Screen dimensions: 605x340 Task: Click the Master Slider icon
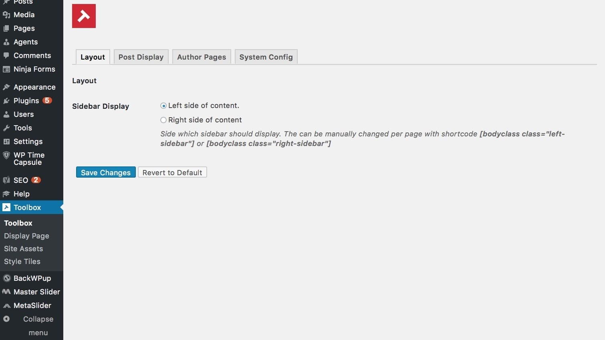point(6,292)
